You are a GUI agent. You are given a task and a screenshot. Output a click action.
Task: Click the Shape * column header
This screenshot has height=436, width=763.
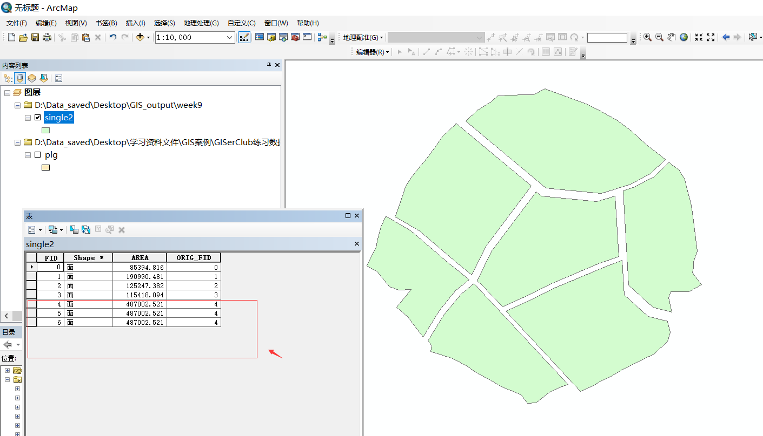pos(89,258)
